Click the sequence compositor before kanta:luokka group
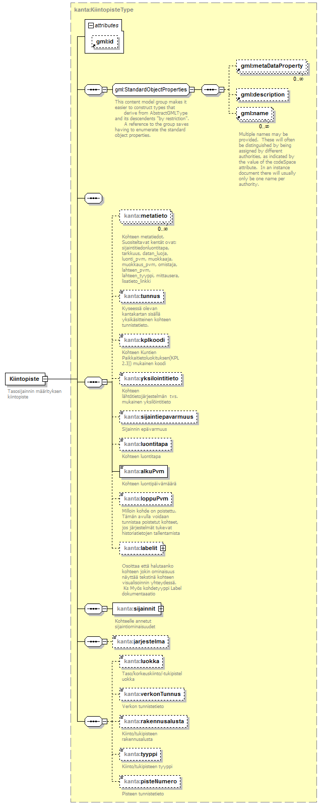 tap(93, 721)
